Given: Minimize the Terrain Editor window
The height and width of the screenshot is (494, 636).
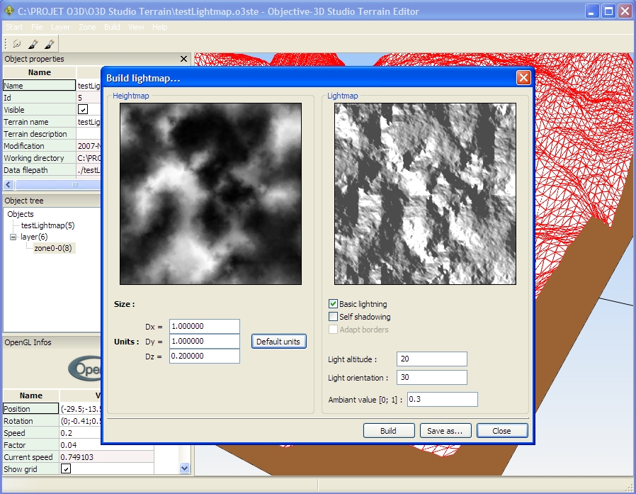Looking at the screenshot, I should 592,11.
